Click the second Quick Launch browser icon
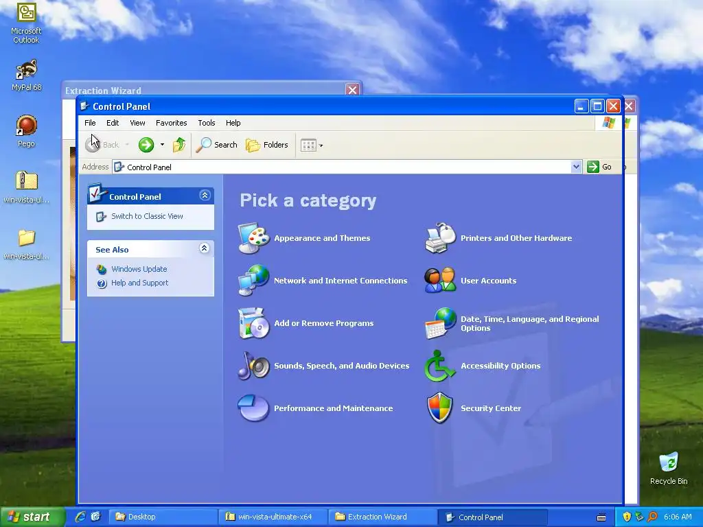This screenshot has width=703, height=527. 96,517
